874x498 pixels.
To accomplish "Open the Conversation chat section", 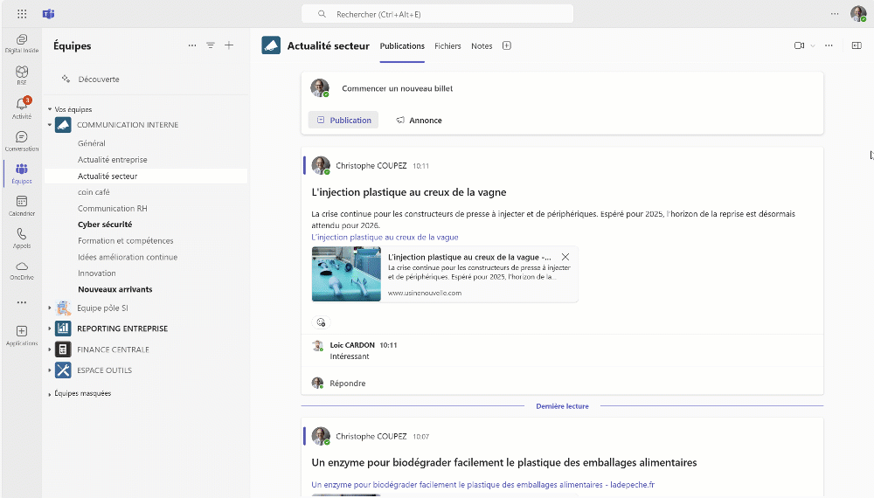I will click(22, 141).
